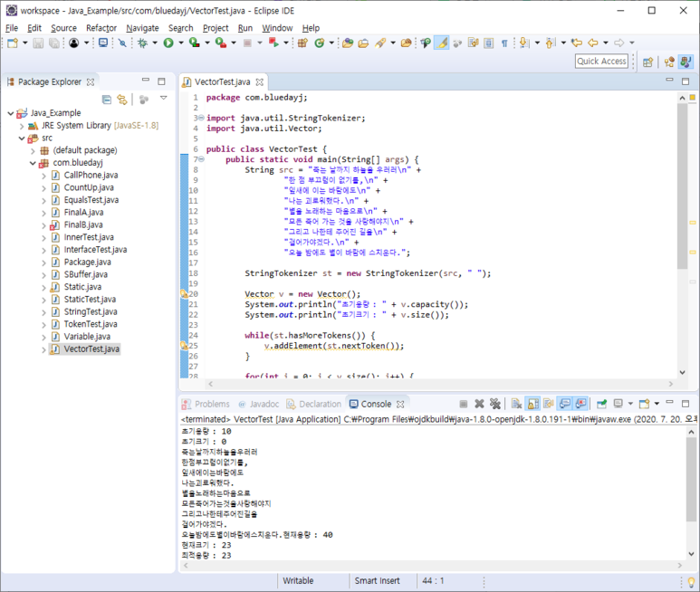
Task: Click Clear Console icon
Action: [516, 404]
